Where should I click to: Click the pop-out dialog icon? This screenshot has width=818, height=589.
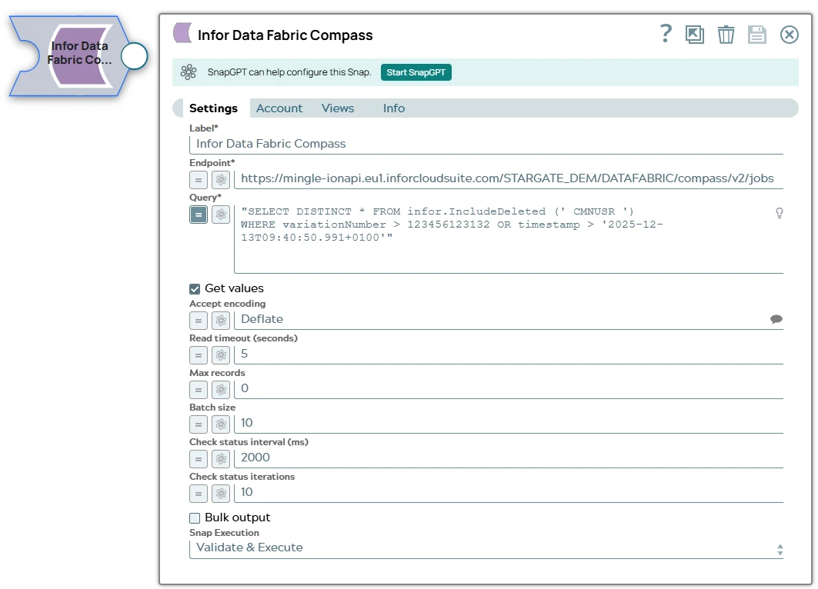click(x=694, y=35)
